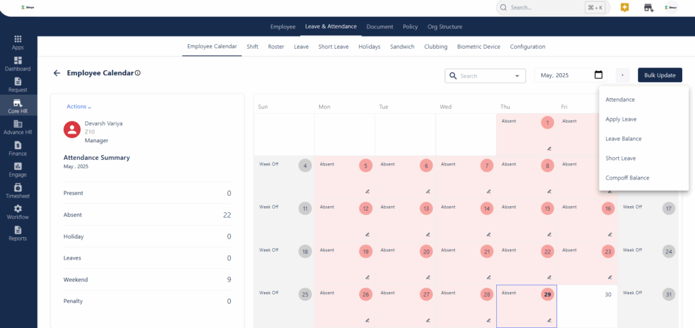Open the calendar picker icon for May, 2025
This screenshot has height=328, width=695.
point(599,75)
